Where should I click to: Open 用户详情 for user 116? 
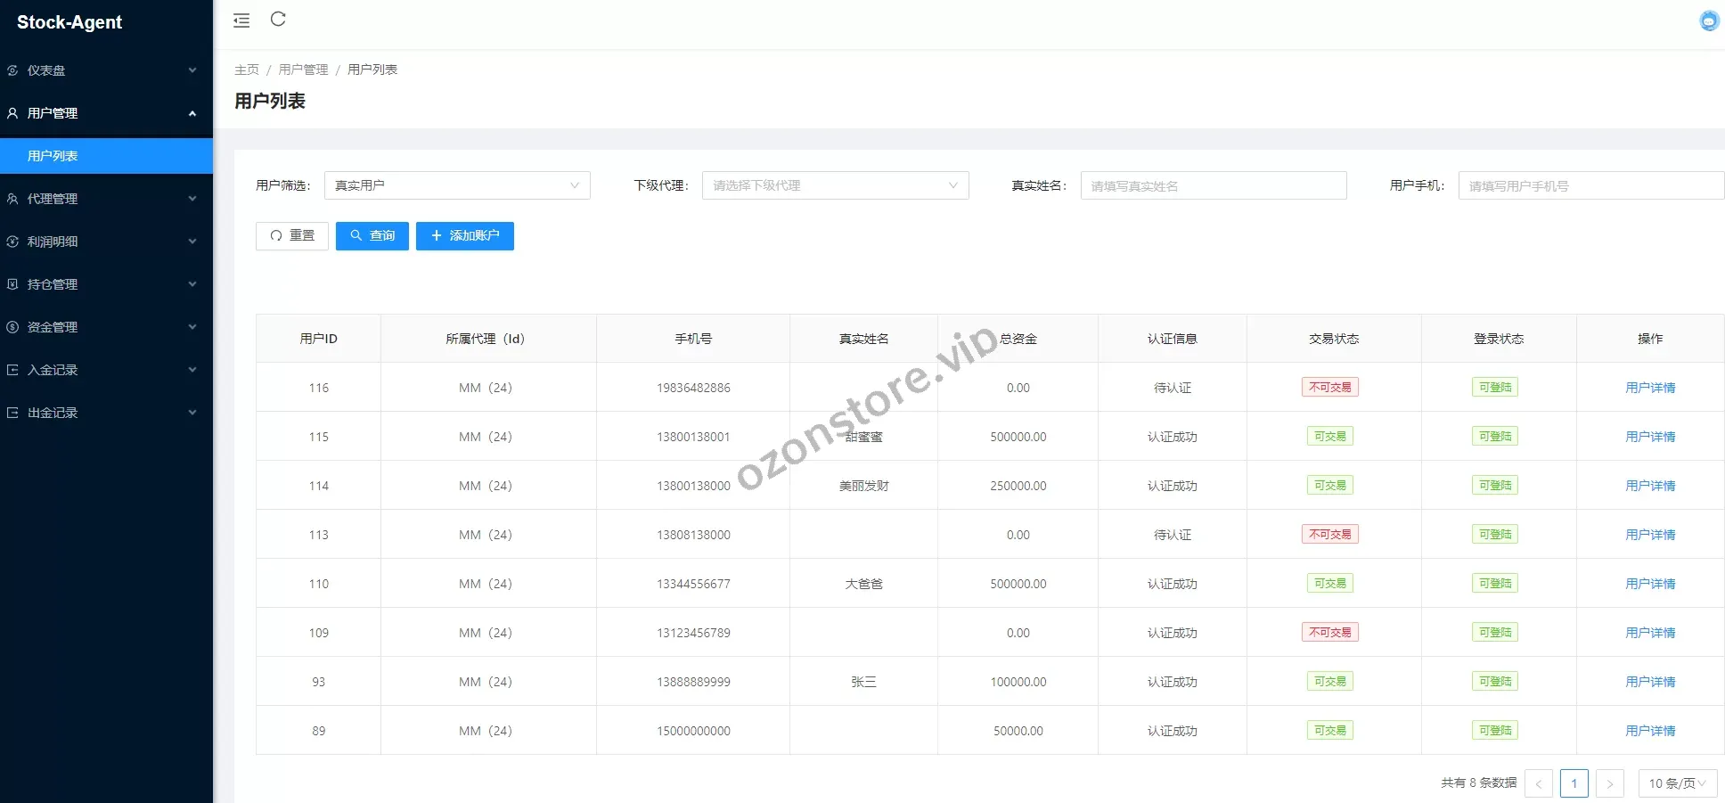[1649, 387]
